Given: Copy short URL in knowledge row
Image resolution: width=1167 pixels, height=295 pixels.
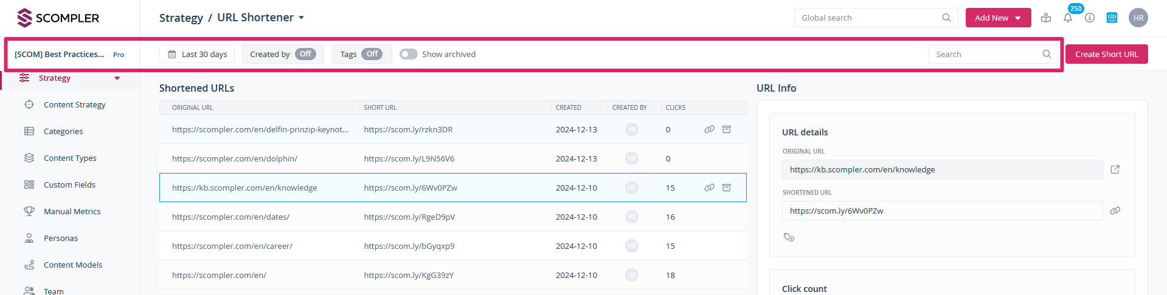Looking at the screenshot, I should pyautogui.click(x=709, y=188).
